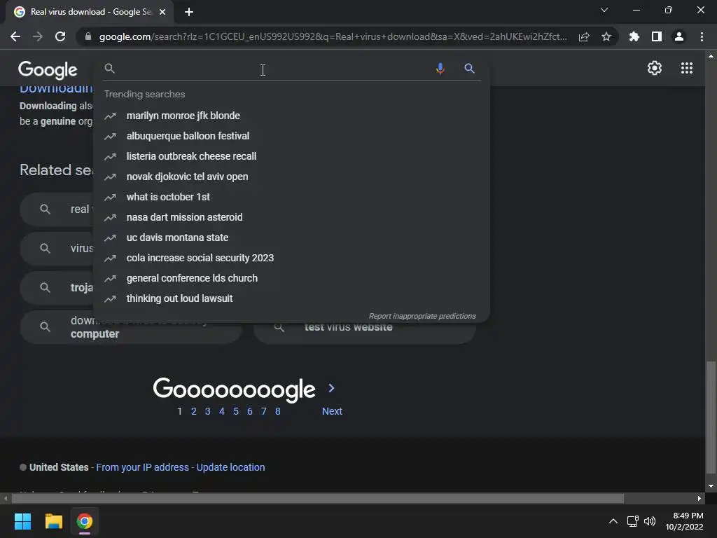
Task: Choose 'nasa dart mission asteroid' suggestion
Action: coord(184,217)
